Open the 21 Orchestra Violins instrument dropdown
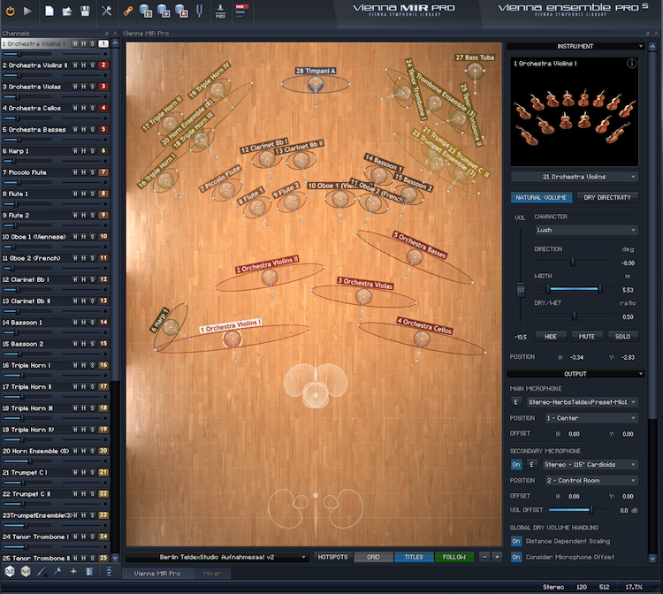The image size is (663, 594). [x=575, y=177]
